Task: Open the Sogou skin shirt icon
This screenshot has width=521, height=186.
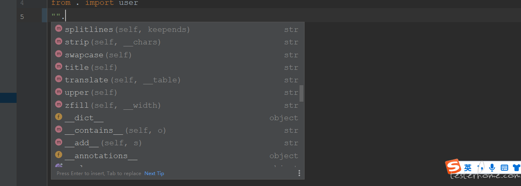Action: point(517,167)
